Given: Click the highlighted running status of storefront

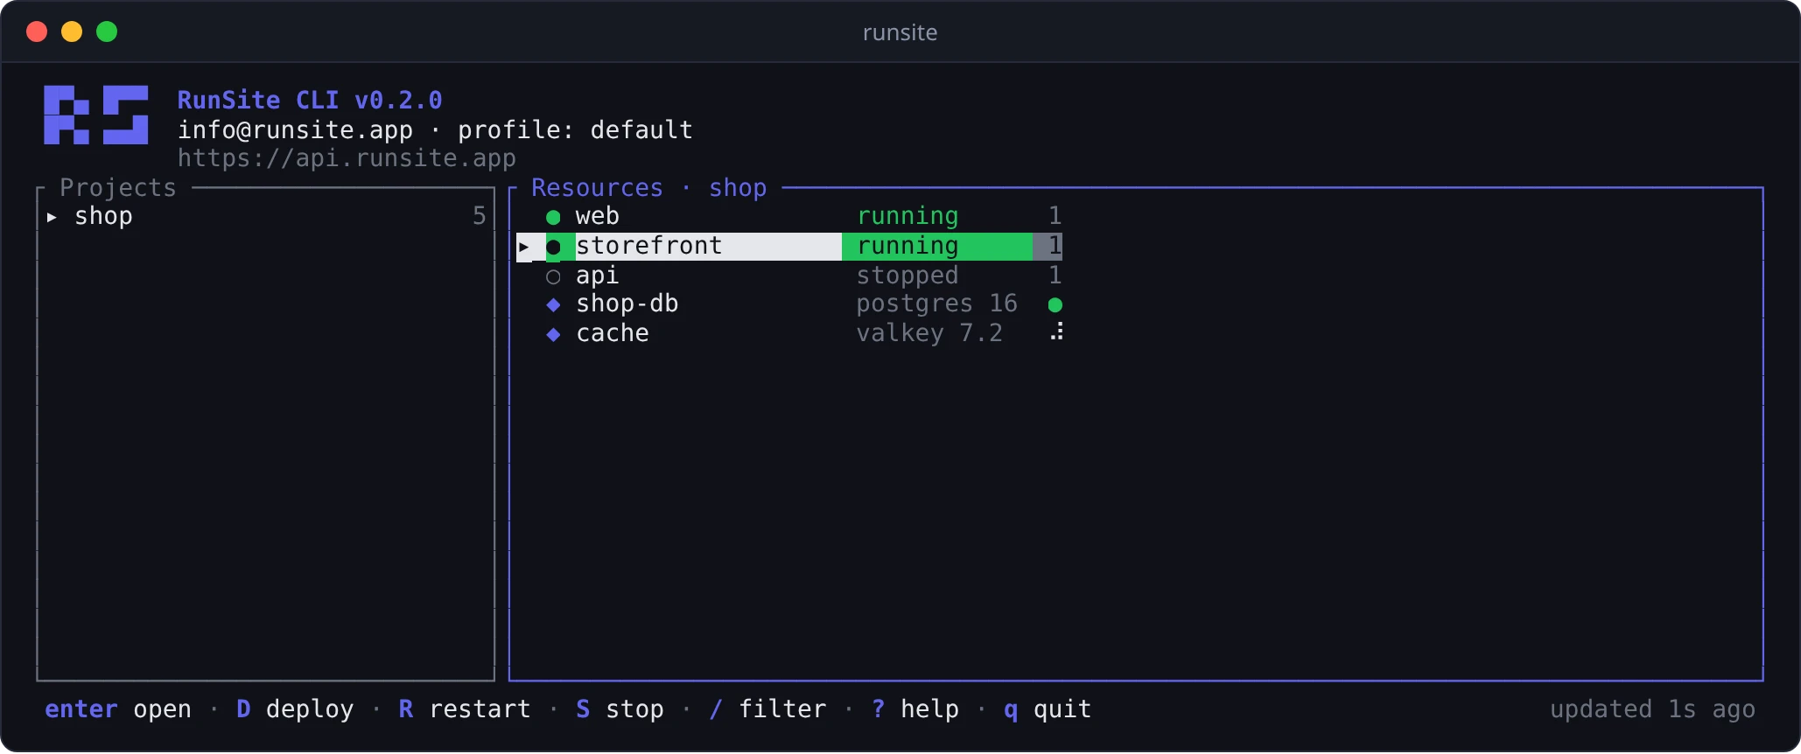Looking at the screenshot, I should tap(908, 246).
